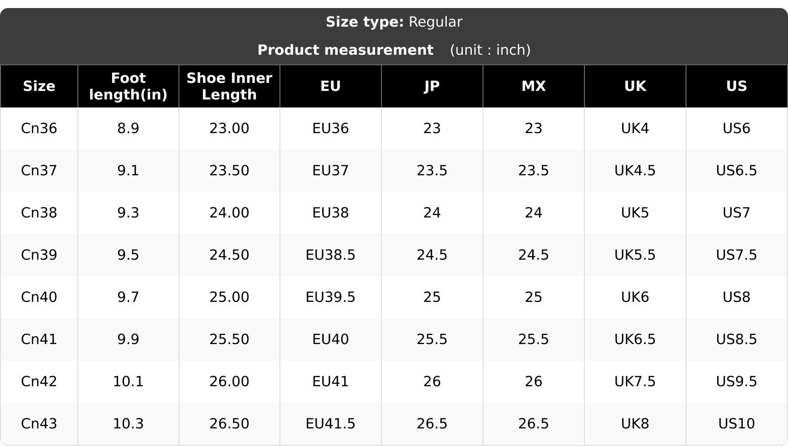Click the EU38.5 cell
This screenshot has width=788, height=446.
[x=331, y=255]
